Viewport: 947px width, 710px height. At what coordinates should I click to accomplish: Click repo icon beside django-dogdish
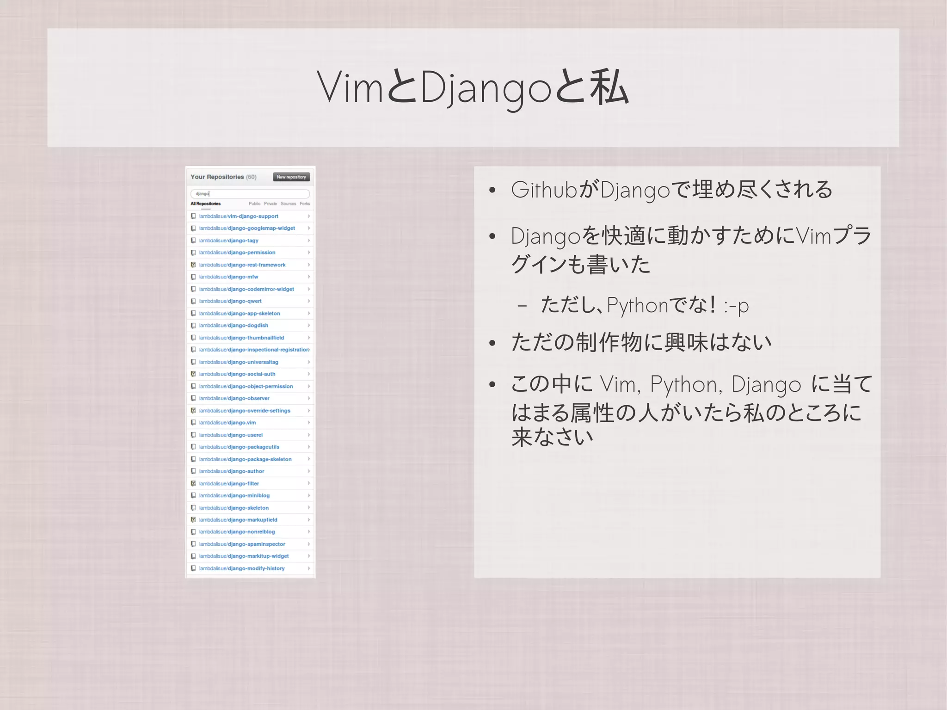tap(193, 325)
